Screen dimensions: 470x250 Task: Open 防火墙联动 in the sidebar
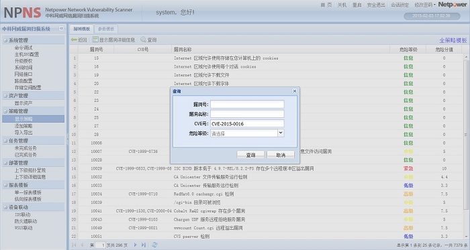coord(26,221)
